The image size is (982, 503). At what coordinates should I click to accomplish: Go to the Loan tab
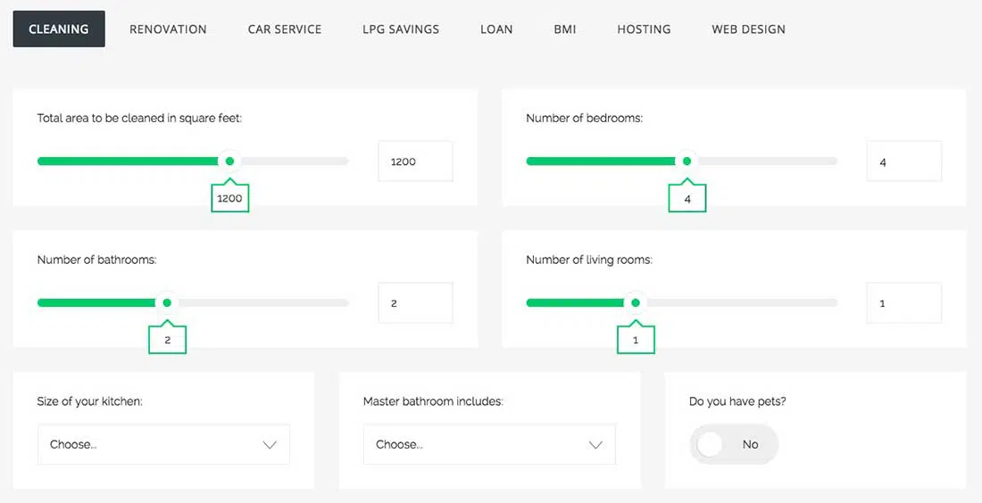(x=496, y=29)
